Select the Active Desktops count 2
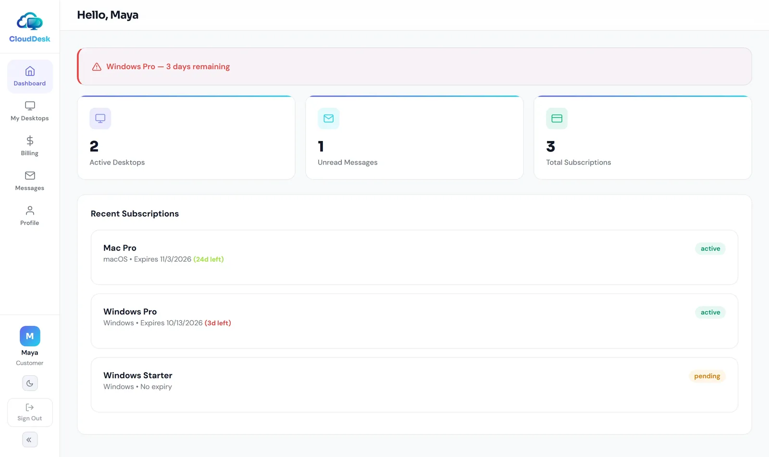The height and width of the screenshot is (457, 769). [94, 146]
